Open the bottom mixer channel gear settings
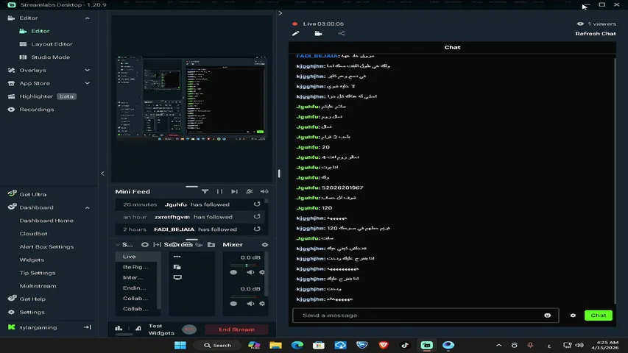This screenshot has height=353, width=628. tap(262, 304)
